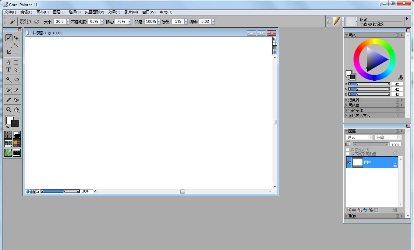This screenshot has height=250, width=414.
Task: Toggle visibility eye of 画布 layer
Action: point(349,162)
